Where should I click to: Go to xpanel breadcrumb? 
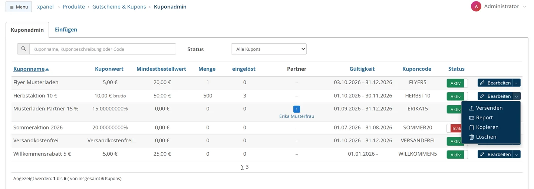click(x=46, y=7)
